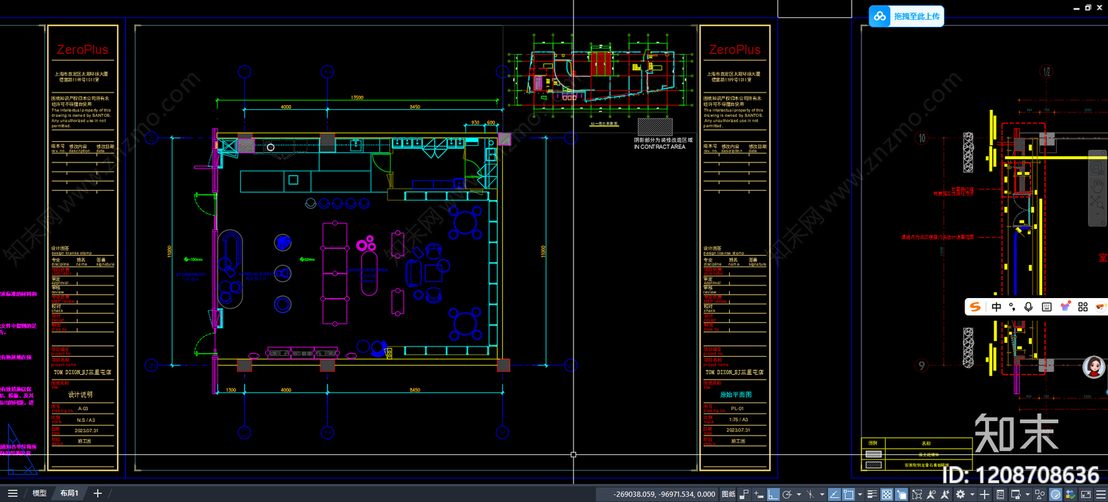
Task: Open workspace switching dropdown arrow
Action: [972, 494]
